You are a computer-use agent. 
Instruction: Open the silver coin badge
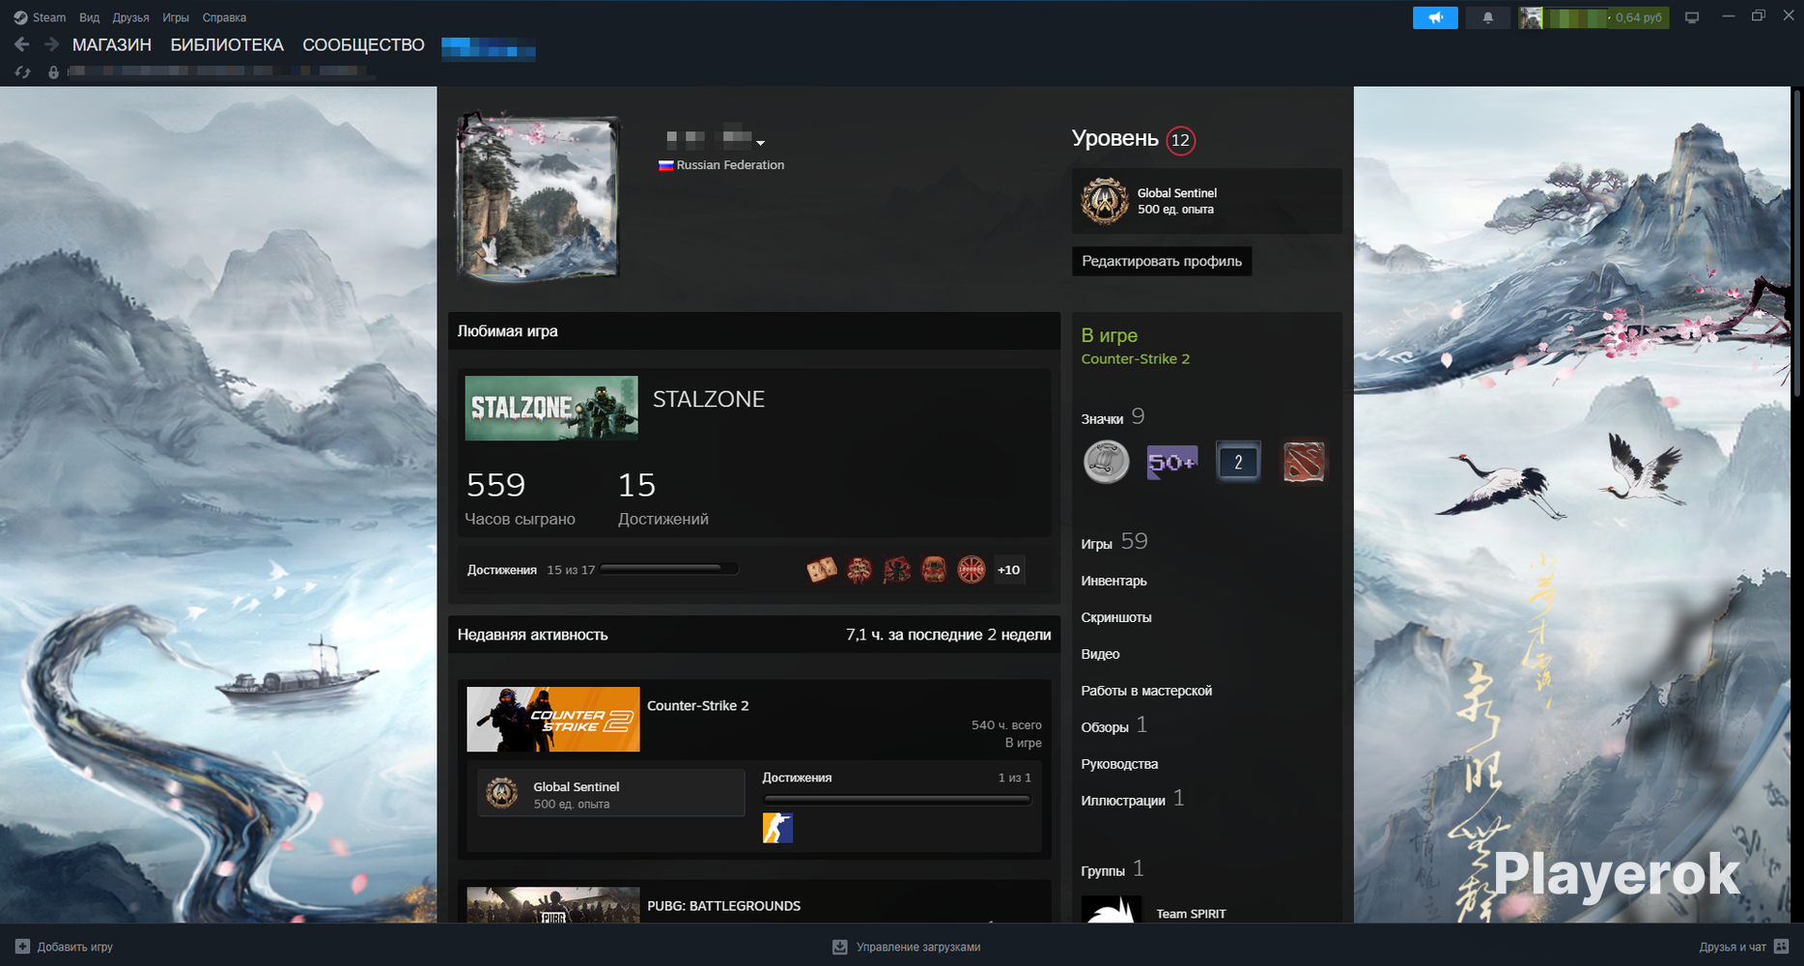point(1107,462)
